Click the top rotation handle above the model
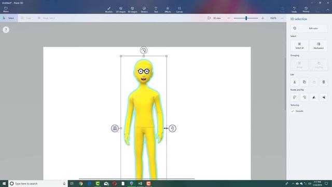The image size is (332, 187). 144,50
